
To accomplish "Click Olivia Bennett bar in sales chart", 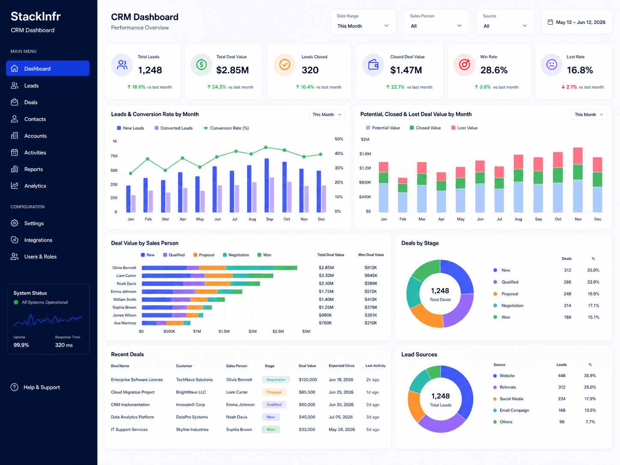I will point(219,268).
